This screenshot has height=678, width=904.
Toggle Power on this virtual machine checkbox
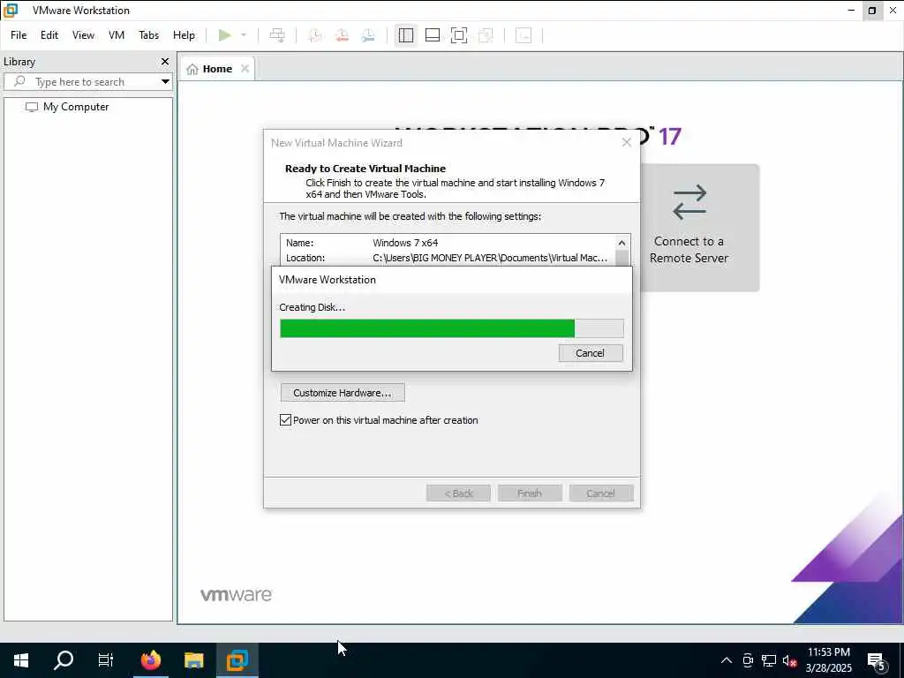285,419
